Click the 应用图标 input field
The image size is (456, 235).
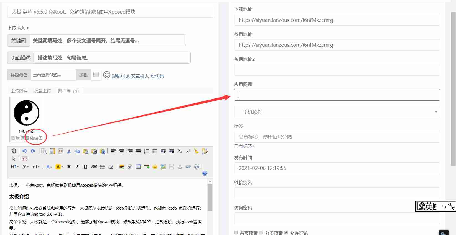coord(337,95)
